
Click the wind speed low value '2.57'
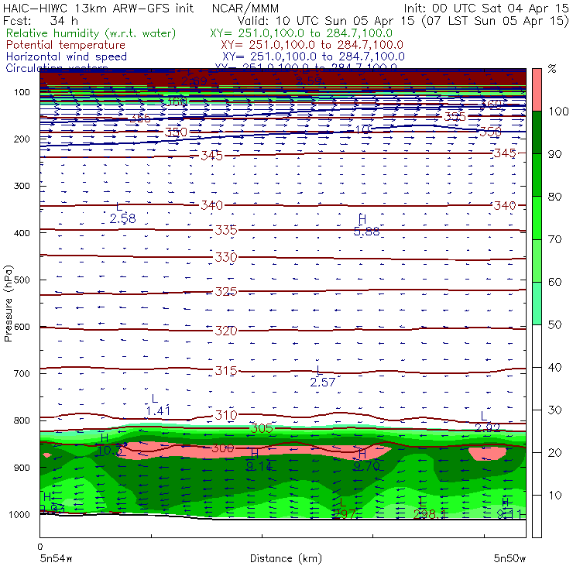(x=322, y=383)
